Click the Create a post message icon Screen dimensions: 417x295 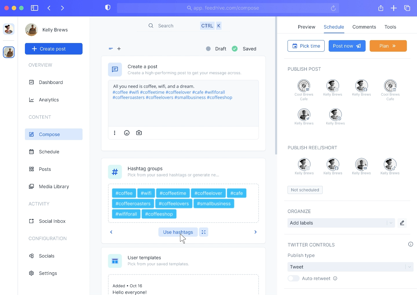pos(115,70)
